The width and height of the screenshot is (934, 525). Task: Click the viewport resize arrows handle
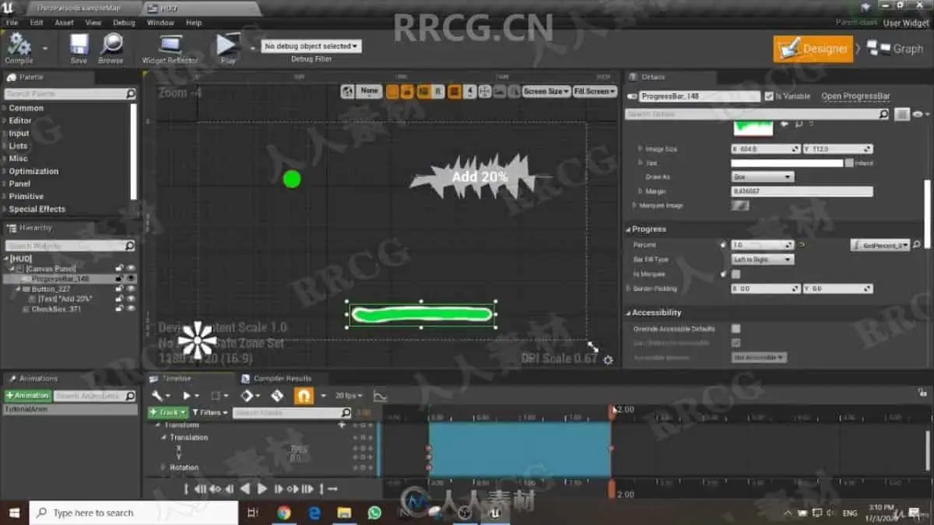(592, 346)
